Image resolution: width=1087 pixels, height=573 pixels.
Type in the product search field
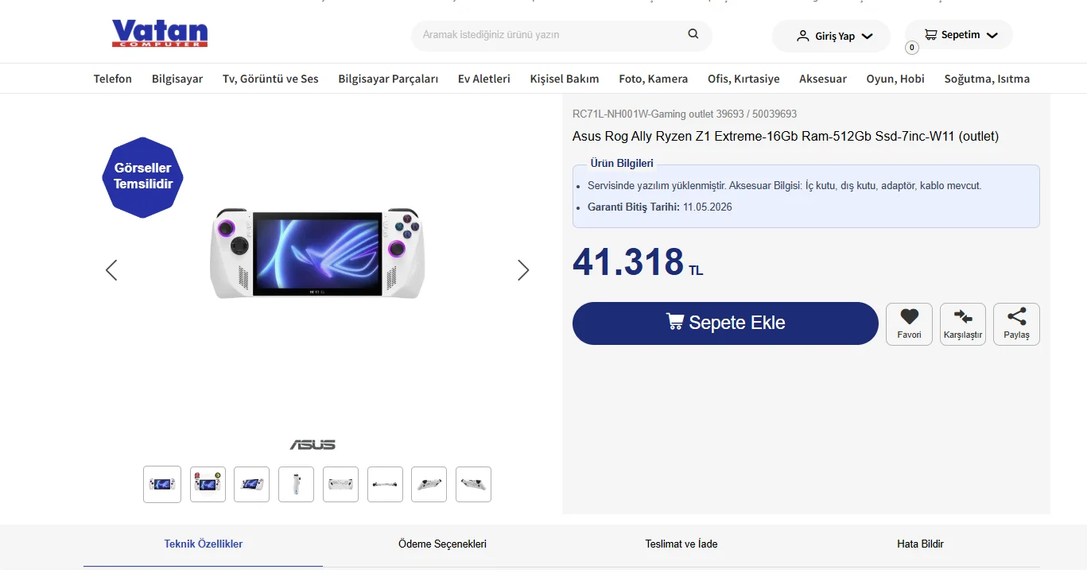tap(549, 35)
